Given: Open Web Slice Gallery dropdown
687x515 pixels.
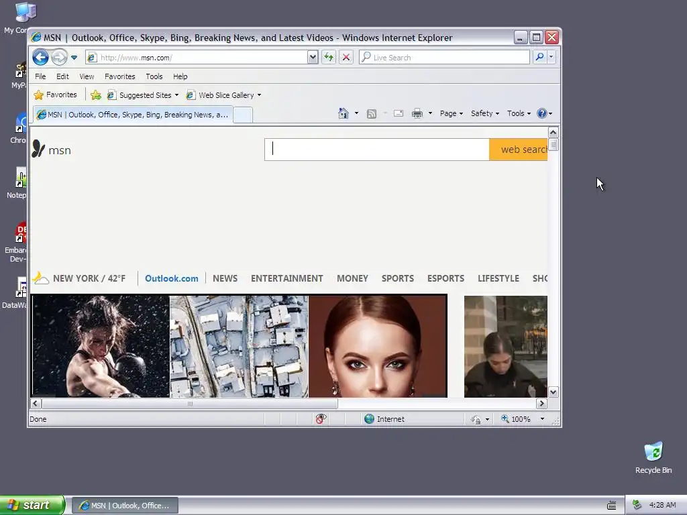Looking at the screenshot, I should click(223, 95).
